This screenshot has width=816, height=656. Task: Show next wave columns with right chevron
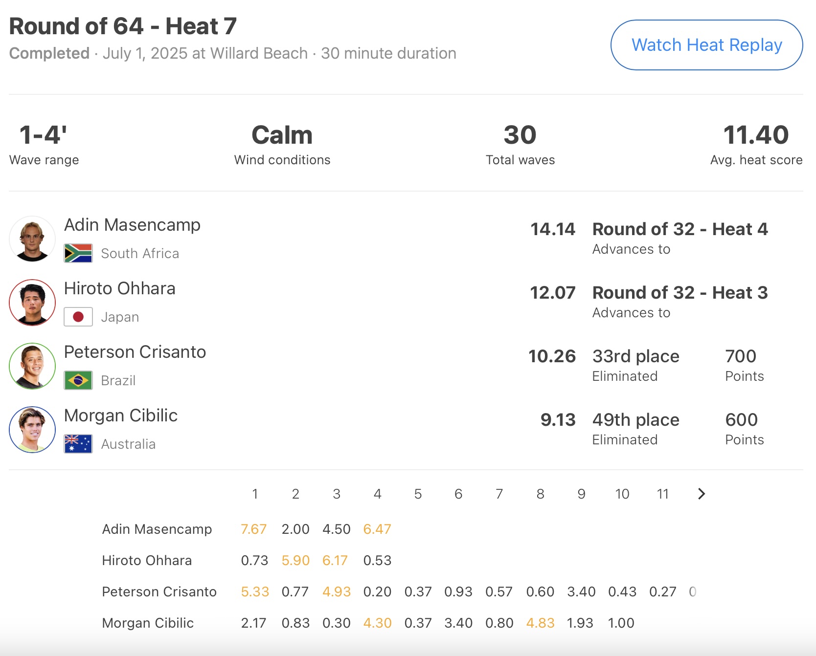(702, 494)
